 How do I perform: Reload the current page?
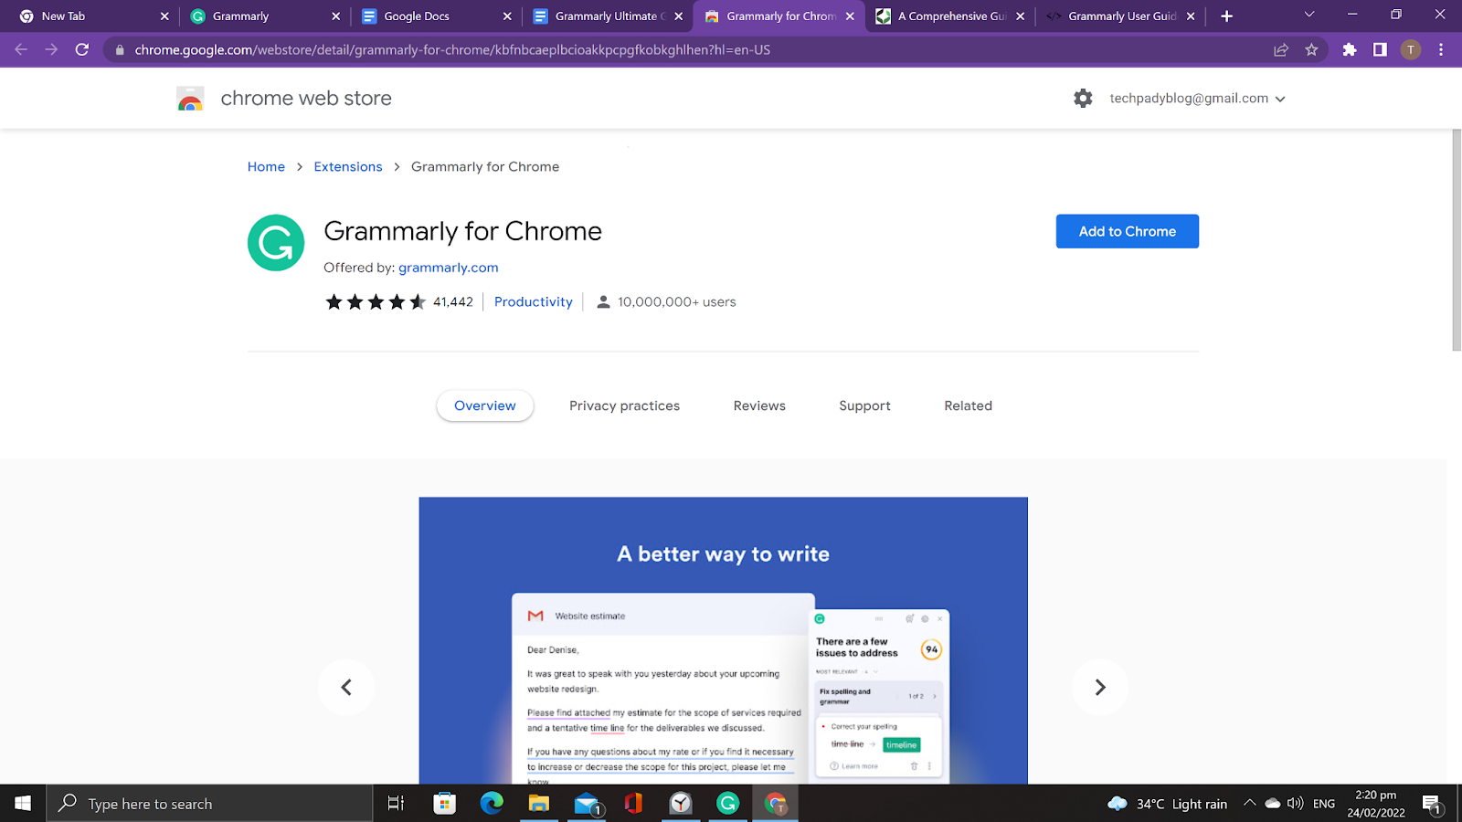pos(82,49)
